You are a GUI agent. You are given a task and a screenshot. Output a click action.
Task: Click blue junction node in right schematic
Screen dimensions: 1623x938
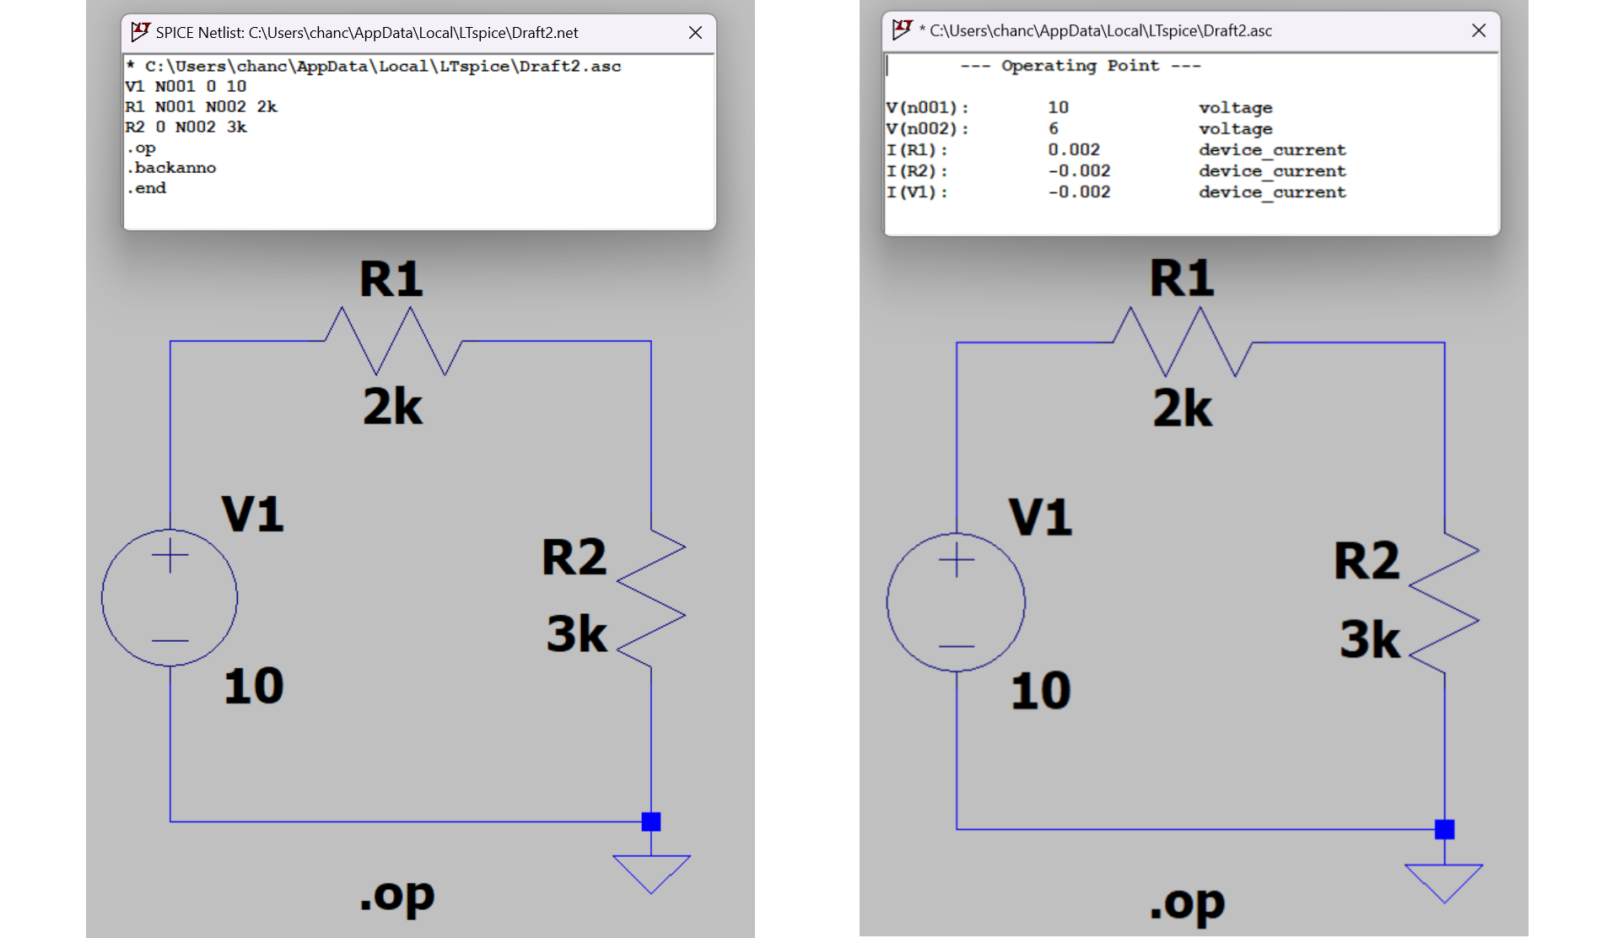pyautogui.click(x=1444, y=829)
